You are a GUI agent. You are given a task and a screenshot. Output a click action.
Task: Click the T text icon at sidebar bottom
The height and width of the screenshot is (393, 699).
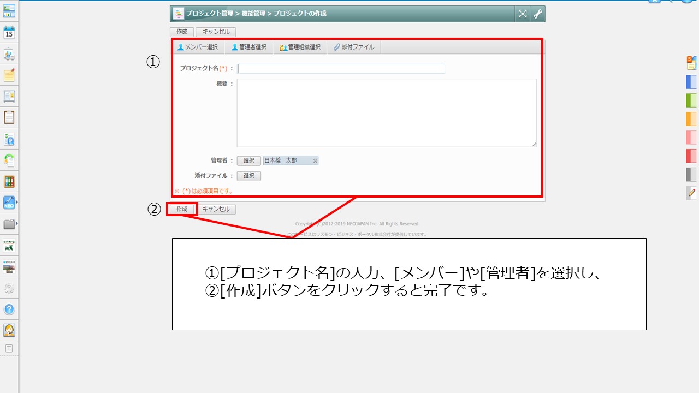click(x=9, y=348)
